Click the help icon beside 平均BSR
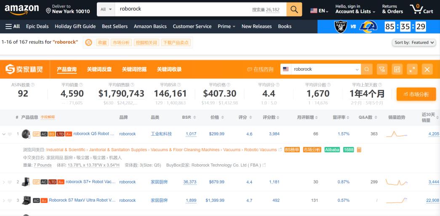The width and height of the screenshot is (440, 216). 179,85
